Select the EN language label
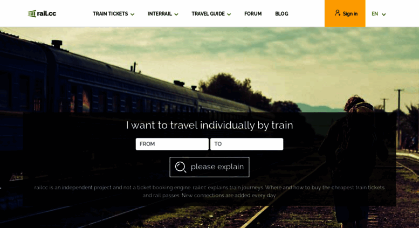This screenshot has width=419, height=228. [x=375, y=13]
